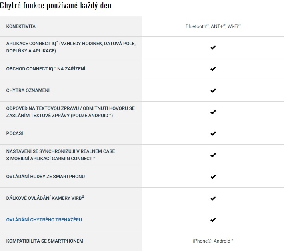
Task: Click the Konektivita row label
Action: click(x=21, y=26)
